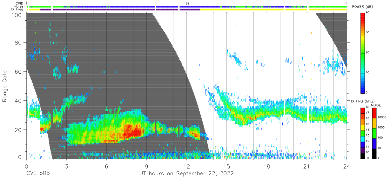Click the 15 tick on the UT hours axis
This screenshot has width=390, height=180.
(x=227, y=166)
